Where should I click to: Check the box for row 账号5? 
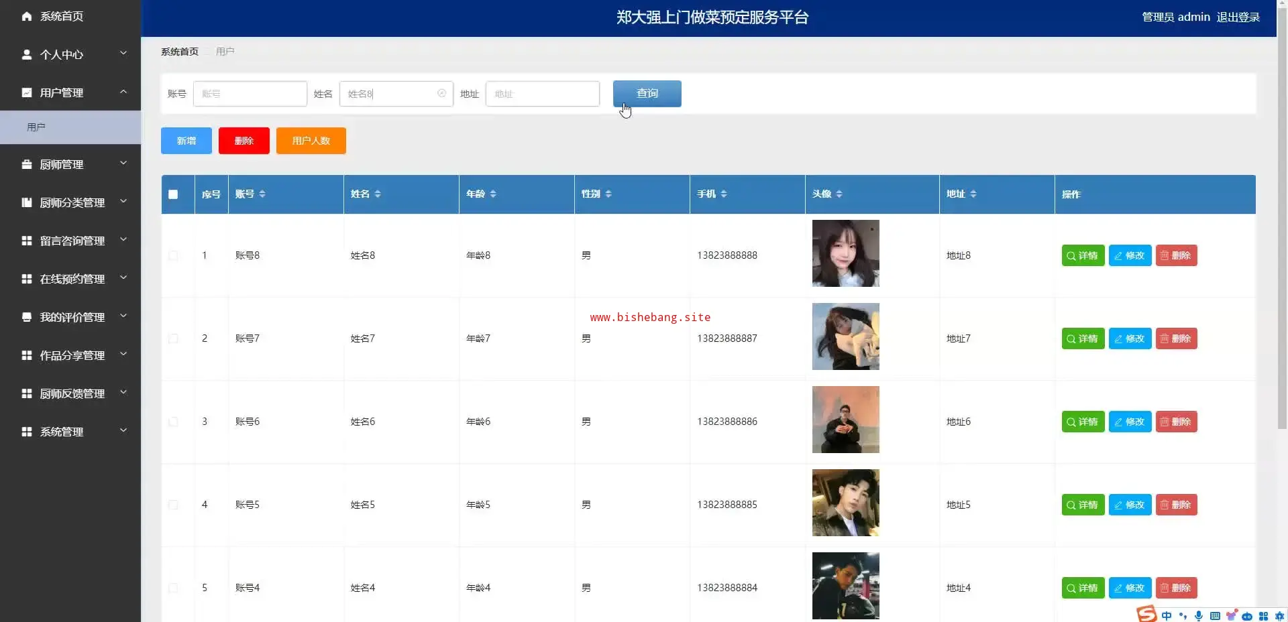[x=173, y=505]
